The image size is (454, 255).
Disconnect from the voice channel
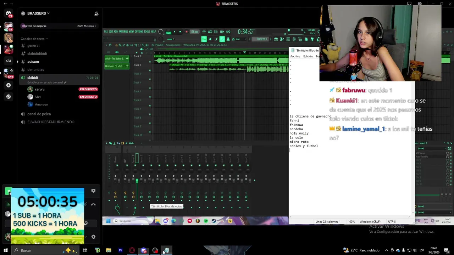(93, 204)
